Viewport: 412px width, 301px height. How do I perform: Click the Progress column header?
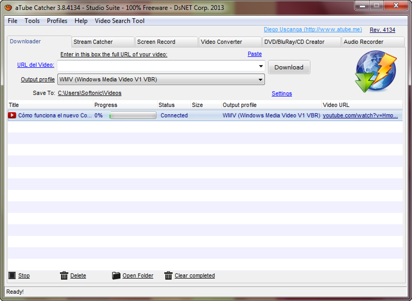tap(125, 105)
